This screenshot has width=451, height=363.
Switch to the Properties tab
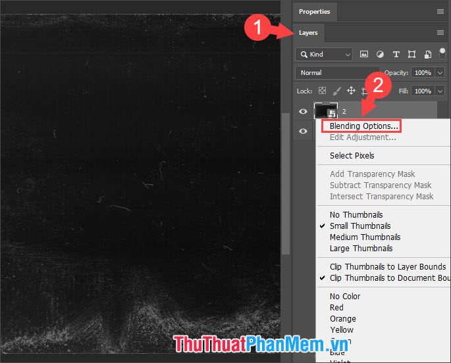[x=314, y=12]
